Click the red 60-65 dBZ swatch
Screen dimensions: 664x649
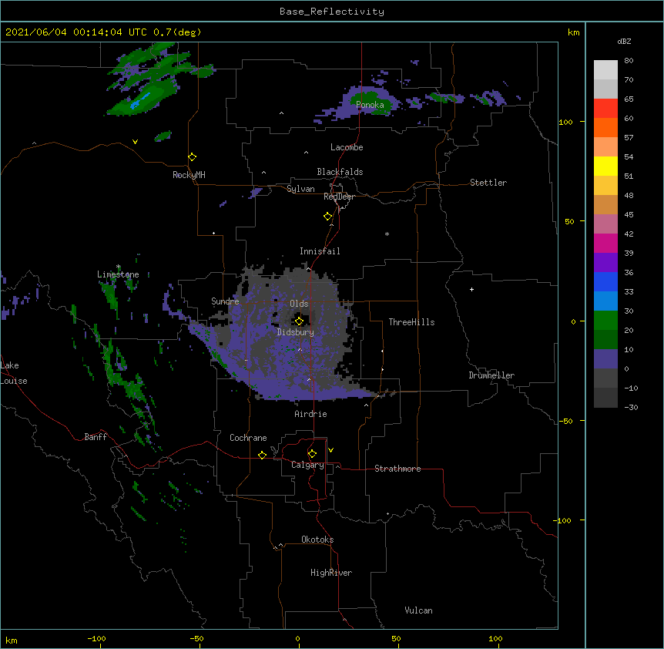605,109
